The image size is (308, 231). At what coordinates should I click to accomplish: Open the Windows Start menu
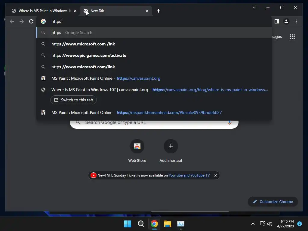tap(128, 224)
